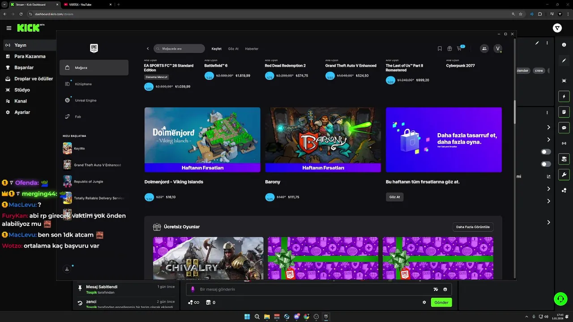Click the channel points infinity icon
This screenshot has width=573, height=322.
coord(194,302)
